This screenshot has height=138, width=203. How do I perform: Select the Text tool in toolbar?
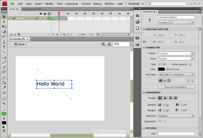coord(4,47)
